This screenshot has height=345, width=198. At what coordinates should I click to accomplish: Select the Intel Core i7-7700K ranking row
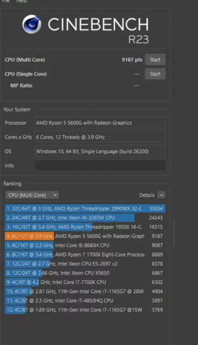click(x=85, y=282)
